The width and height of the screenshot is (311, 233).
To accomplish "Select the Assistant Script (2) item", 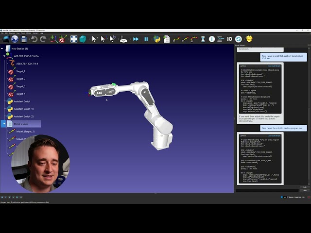I will point(24,116).
